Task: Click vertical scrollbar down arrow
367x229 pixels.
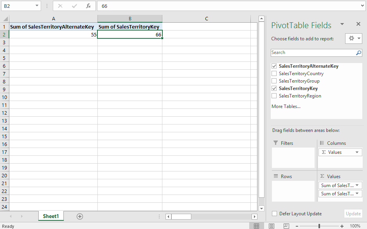Action: click(x=261, y=208)
